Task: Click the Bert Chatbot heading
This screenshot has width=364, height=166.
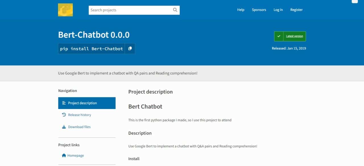Action: pos(145,107)
